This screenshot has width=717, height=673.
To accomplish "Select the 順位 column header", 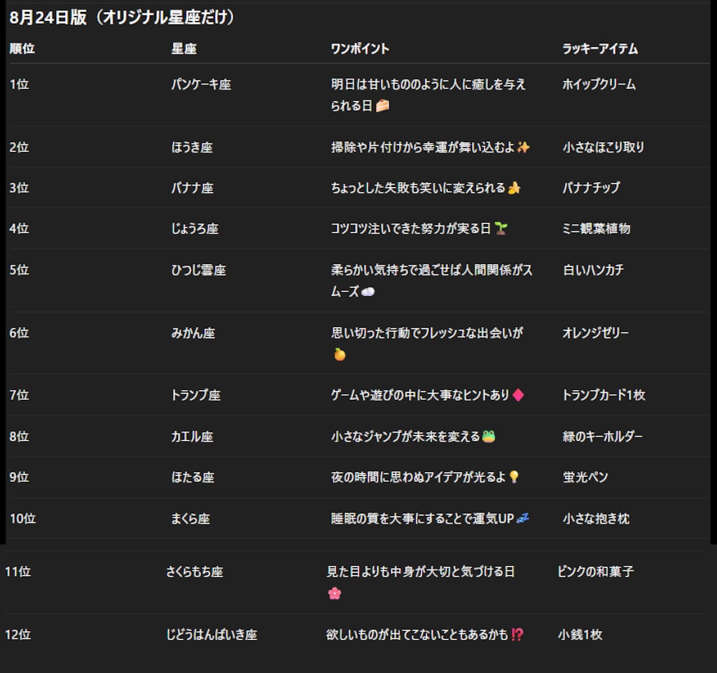I will coord(22,48).
